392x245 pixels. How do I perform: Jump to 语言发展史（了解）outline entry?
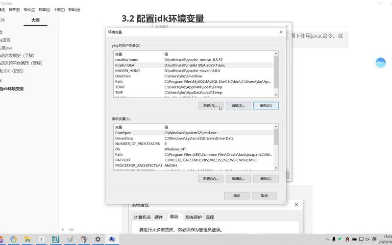click(x=17, y=55)
